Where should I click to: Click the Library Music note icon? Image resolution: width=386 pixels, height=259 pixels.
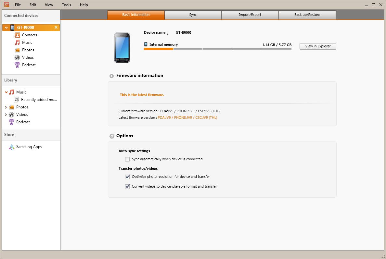click(x=12, y=92)
